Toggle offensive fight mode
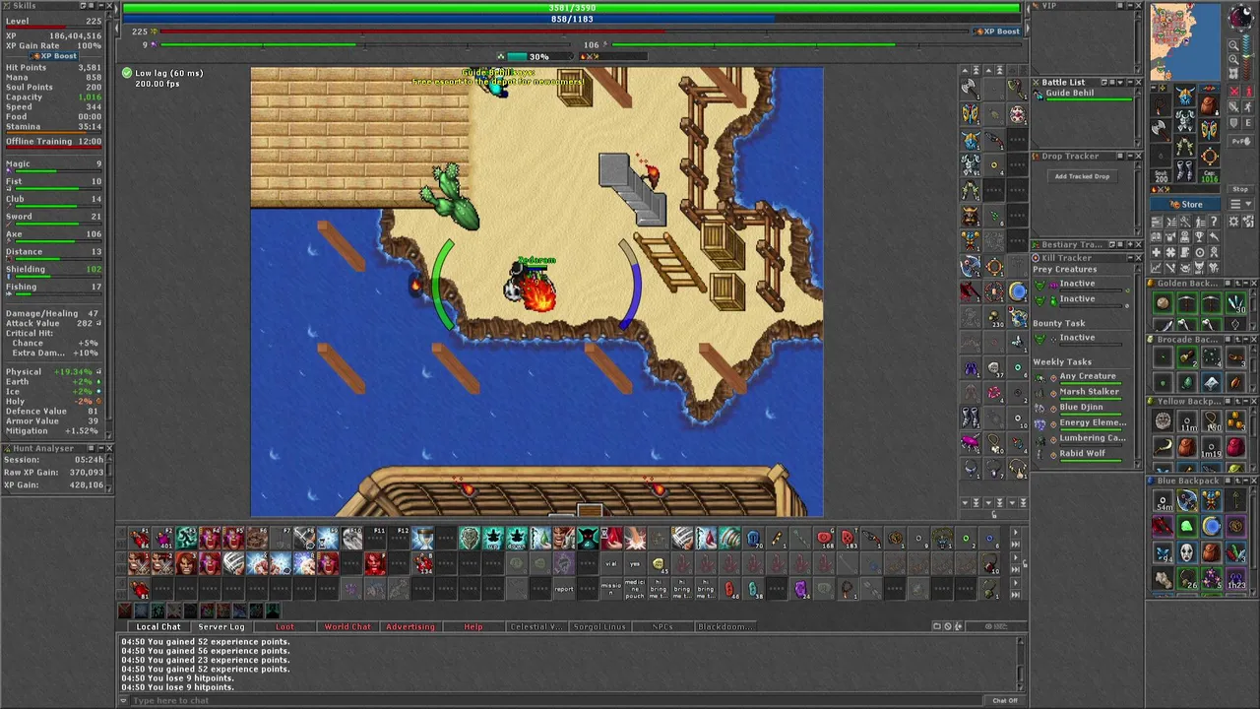 [x=1234, y=92]
